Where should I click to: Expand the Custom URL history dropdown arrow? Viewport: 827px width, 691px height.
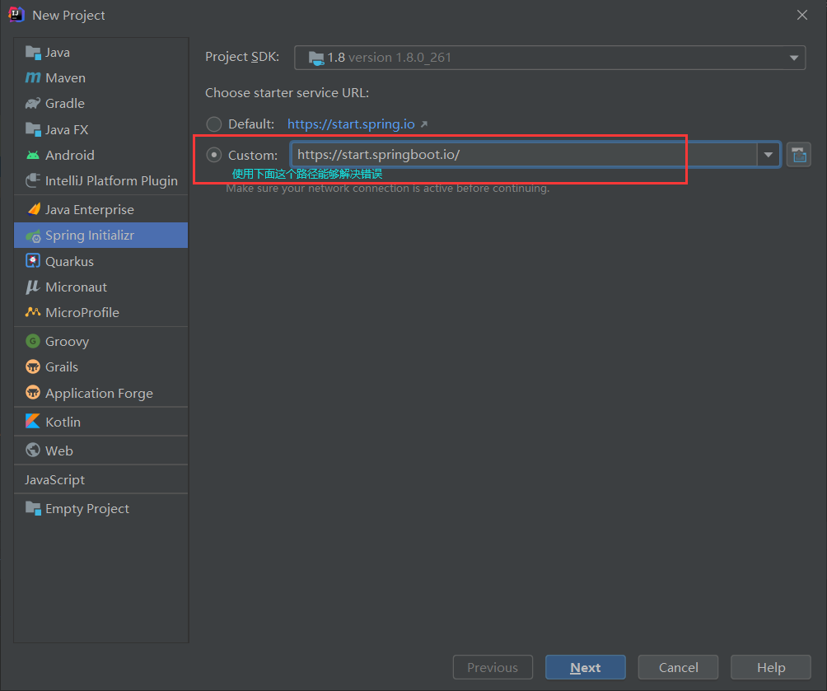tap(768, 154)
